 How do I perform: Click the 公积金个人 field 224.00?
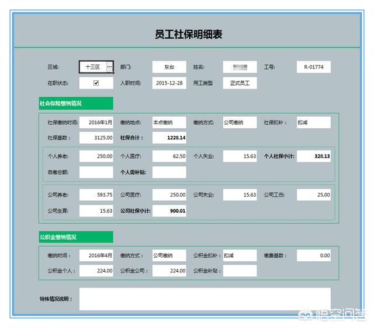(96, 271)
